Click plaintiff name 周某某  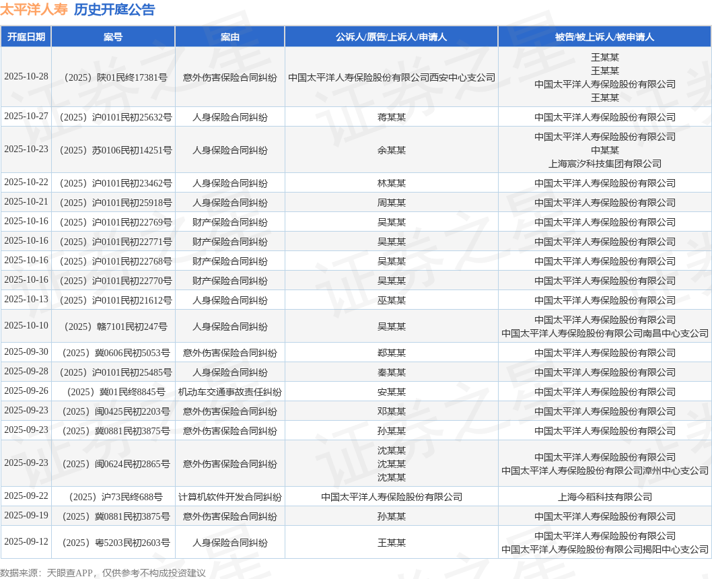(x=392, y=203)
